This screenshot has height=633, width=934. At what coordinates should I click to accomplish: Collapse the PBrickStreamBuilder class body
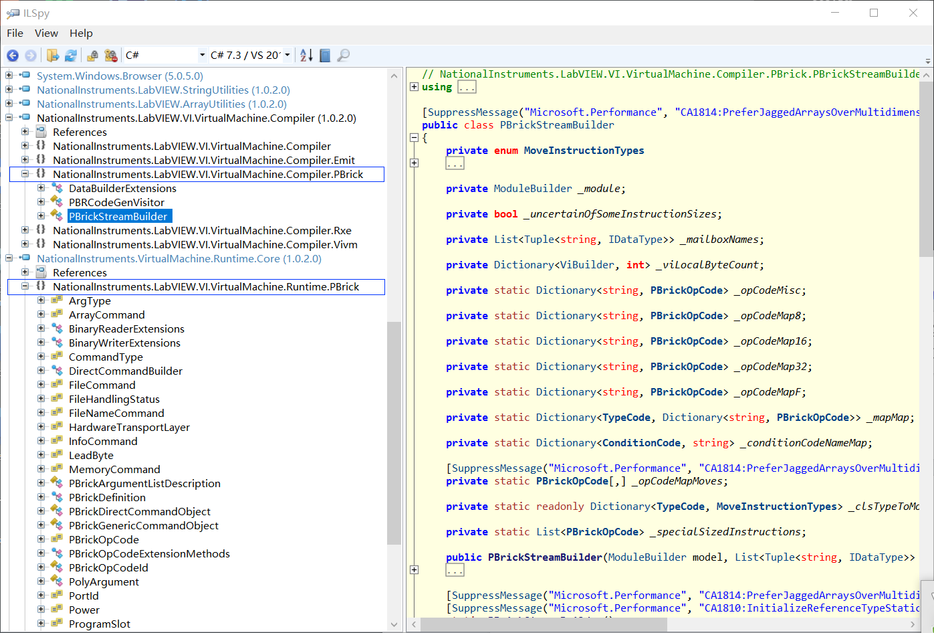pos(414,137)
